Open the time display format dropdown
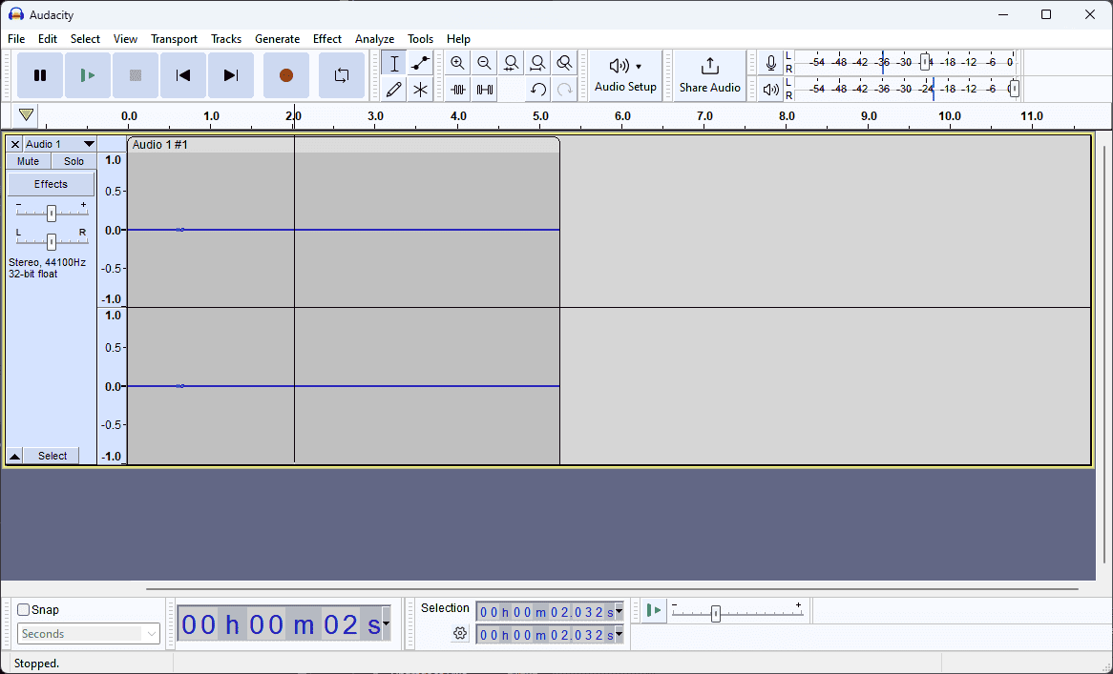 click(387, 623)
